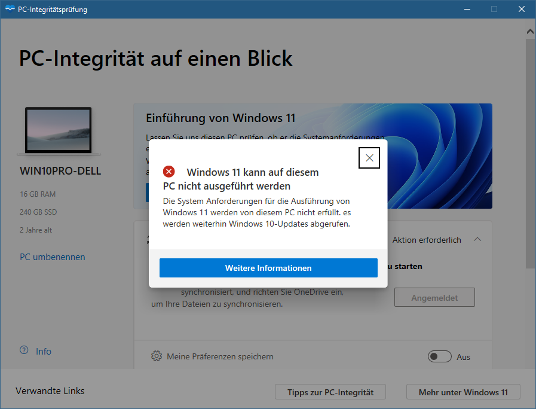Select the WIN10PRO-DELL computer name

click(60, 171)
